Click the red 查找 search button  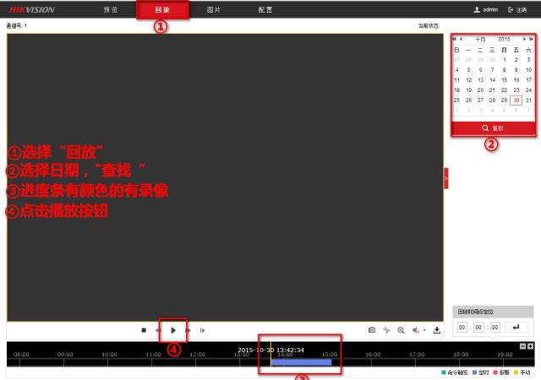coord(492,128)
